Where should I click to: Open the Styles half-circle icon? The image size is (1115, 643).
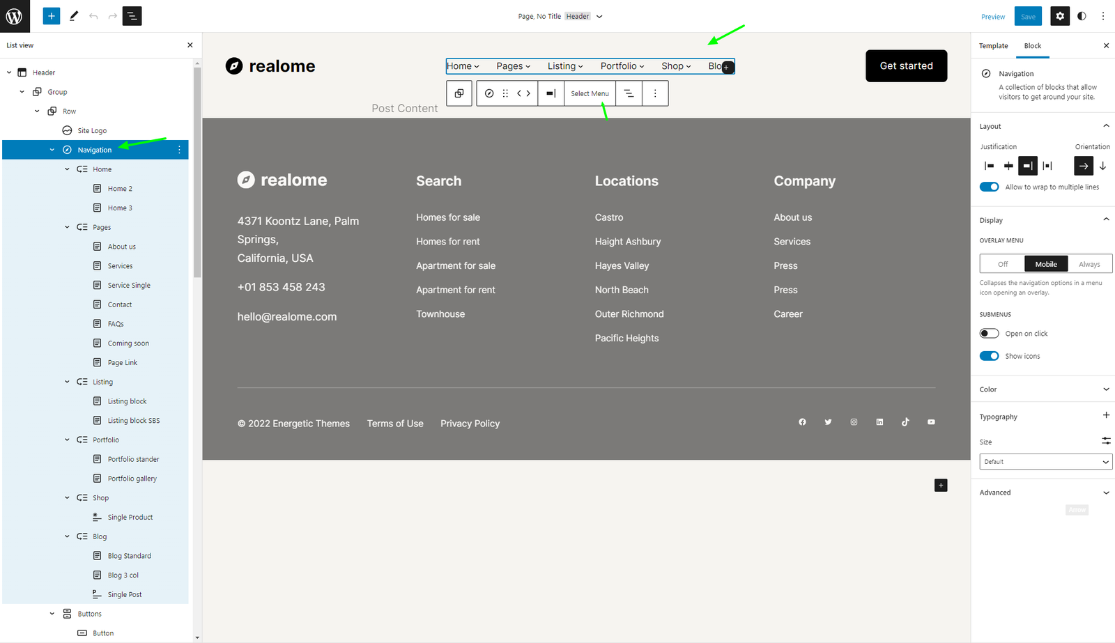point(1082,16)
